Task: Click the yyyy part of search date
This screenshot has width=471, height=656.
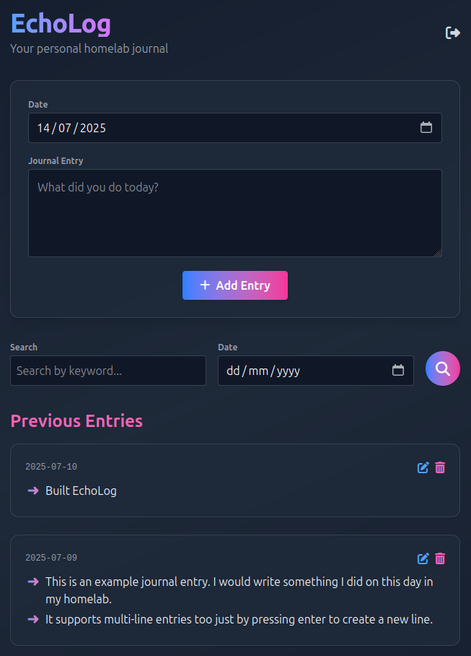Action: tap(289, 371)
